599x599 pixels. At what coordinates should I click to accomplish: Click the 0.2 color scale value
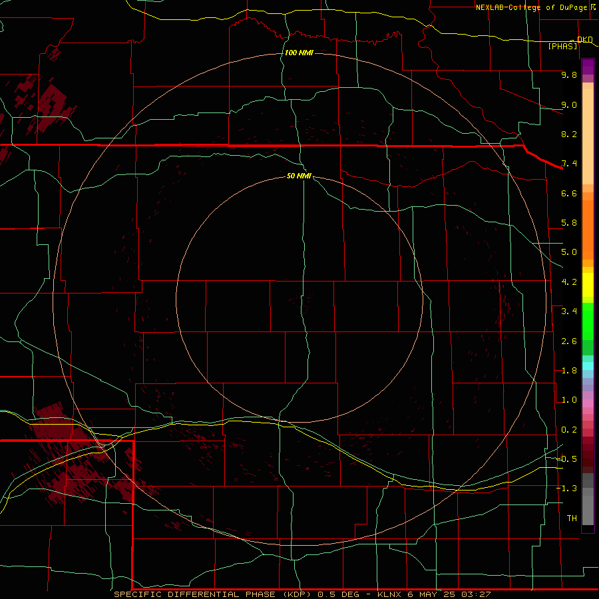point(569,430)
